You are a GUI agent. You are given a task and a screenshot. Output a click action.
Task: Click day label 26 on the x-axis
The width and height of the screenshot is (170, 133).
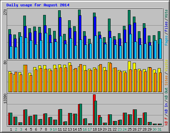[x=134, y=129]
